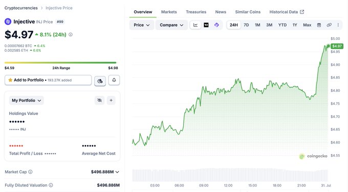Viewport: 348px width, 192px height.
Task: Click the Injective logo icon
Action: 8,22
